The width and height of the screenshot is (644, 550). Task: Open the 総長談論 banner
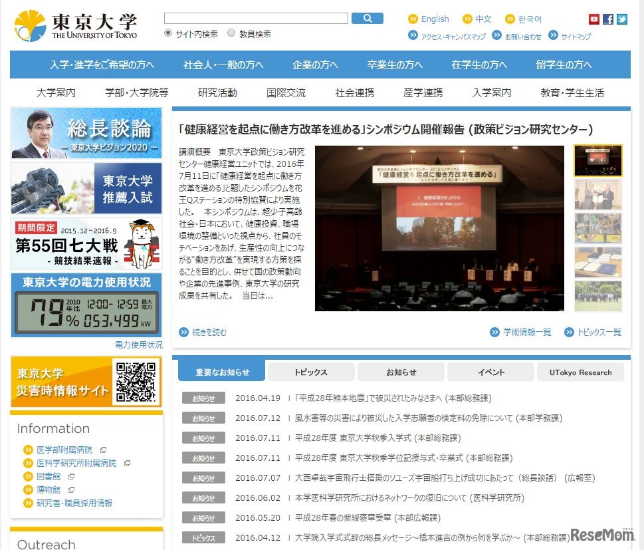[86, 133]
